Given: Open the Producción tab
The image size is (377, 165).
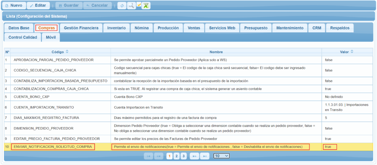Looking at the screenshot, I should (x=168, y=28).
